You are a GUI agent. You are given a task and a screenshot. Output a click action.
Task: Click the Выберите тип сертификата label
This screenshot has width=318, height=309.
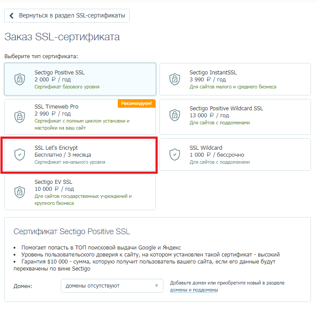pos(41,56)
